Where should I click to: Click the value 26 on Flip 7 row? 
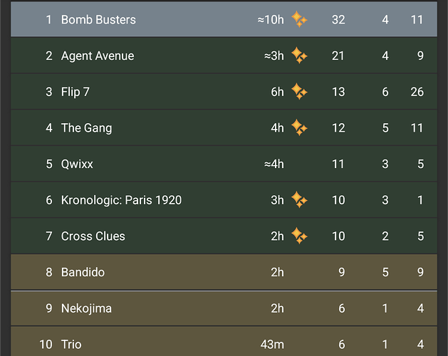click(x=417, y=92)
